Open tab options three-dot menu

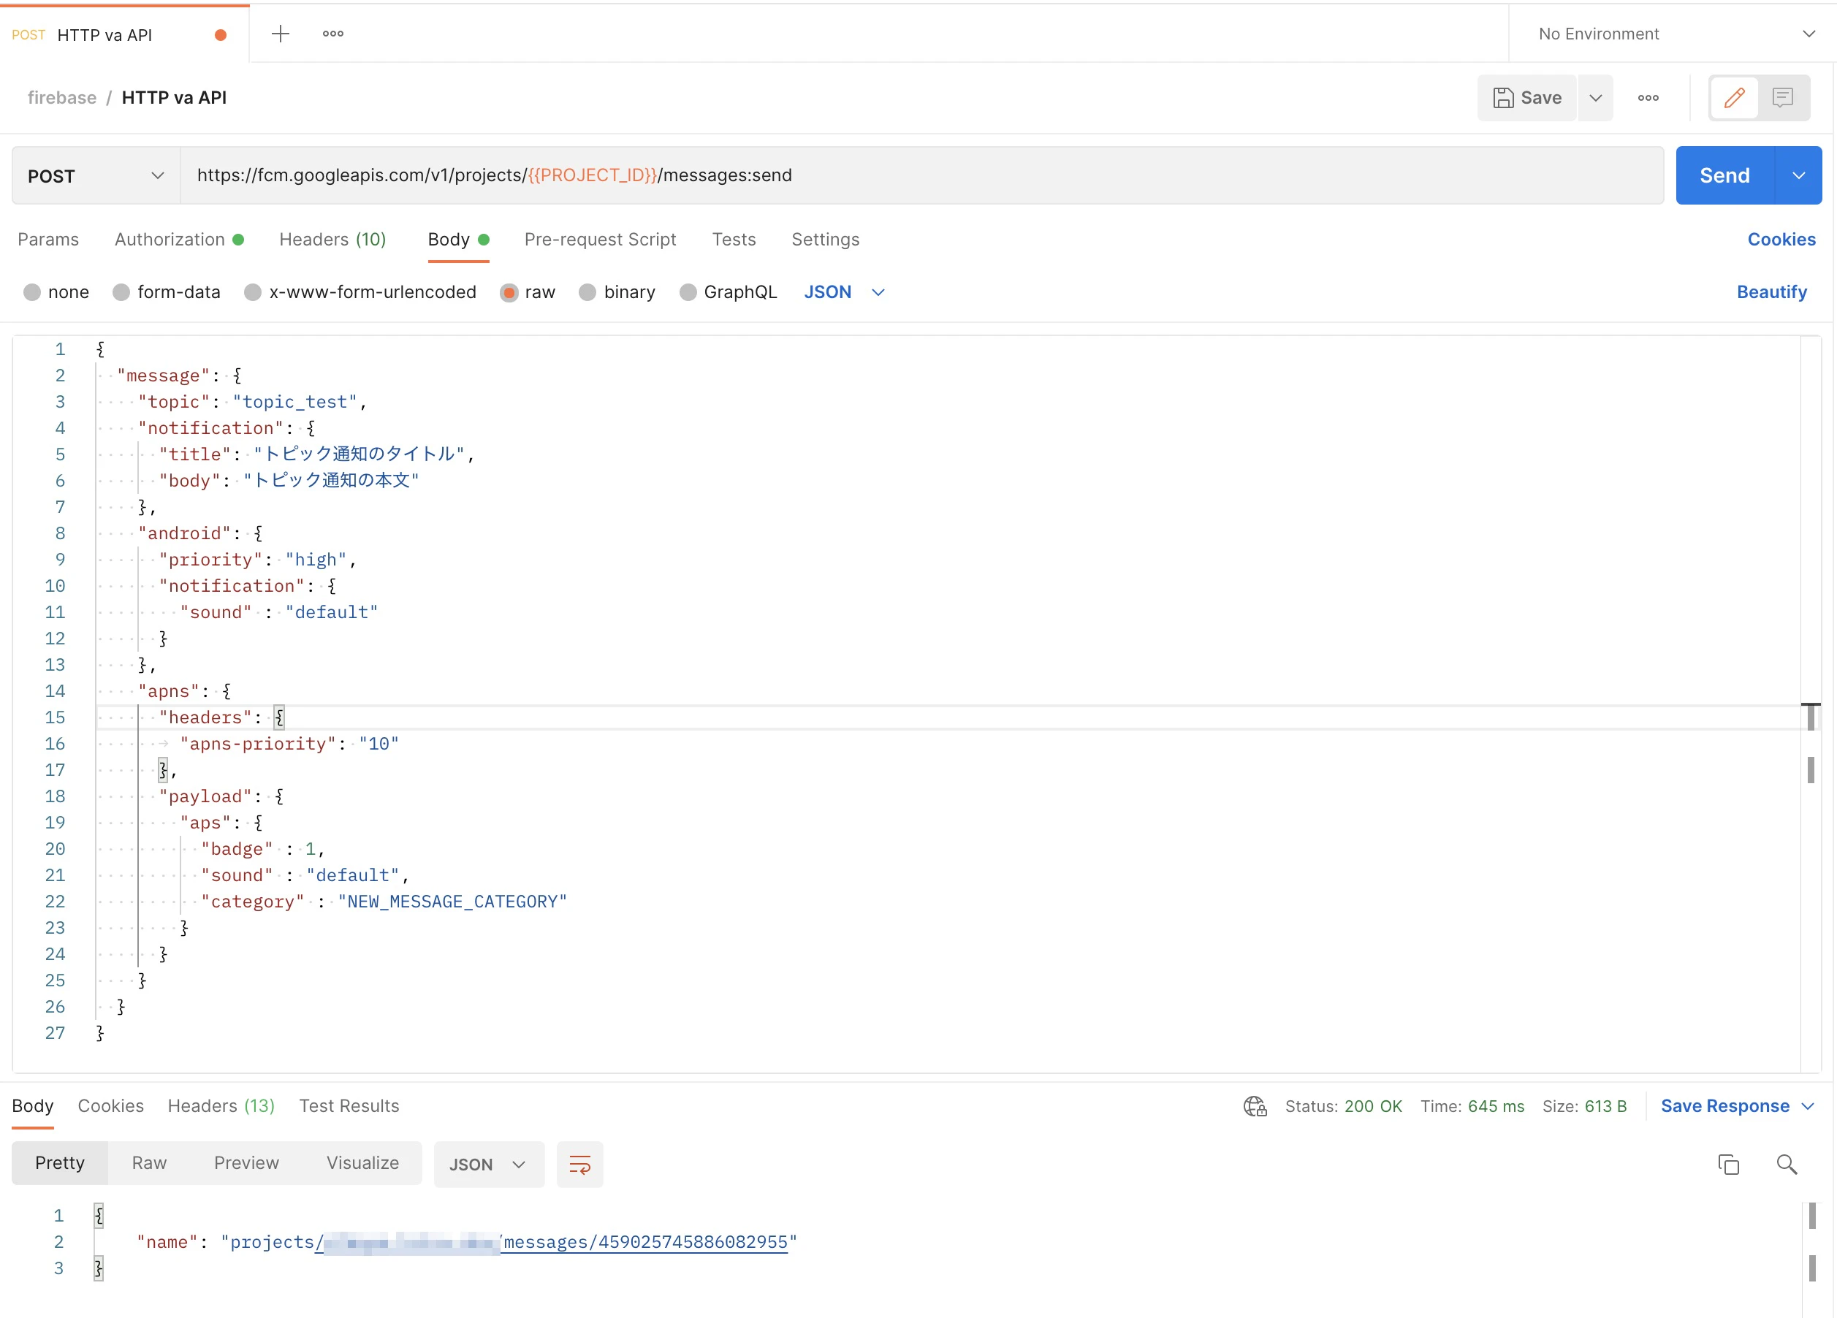[333, 34]
